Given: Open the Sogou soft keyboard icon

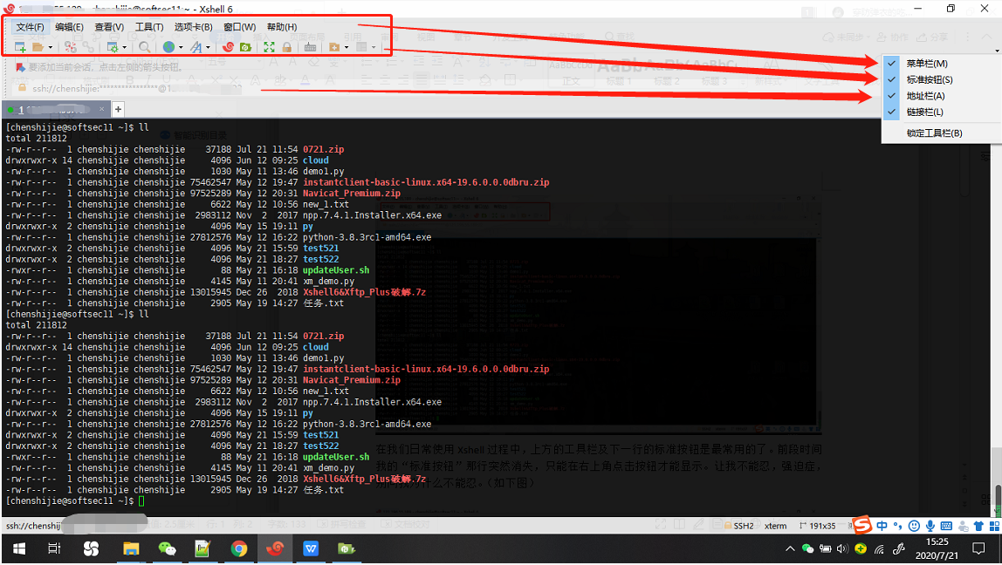Looking at the screenshot, I should pos(946,526).
